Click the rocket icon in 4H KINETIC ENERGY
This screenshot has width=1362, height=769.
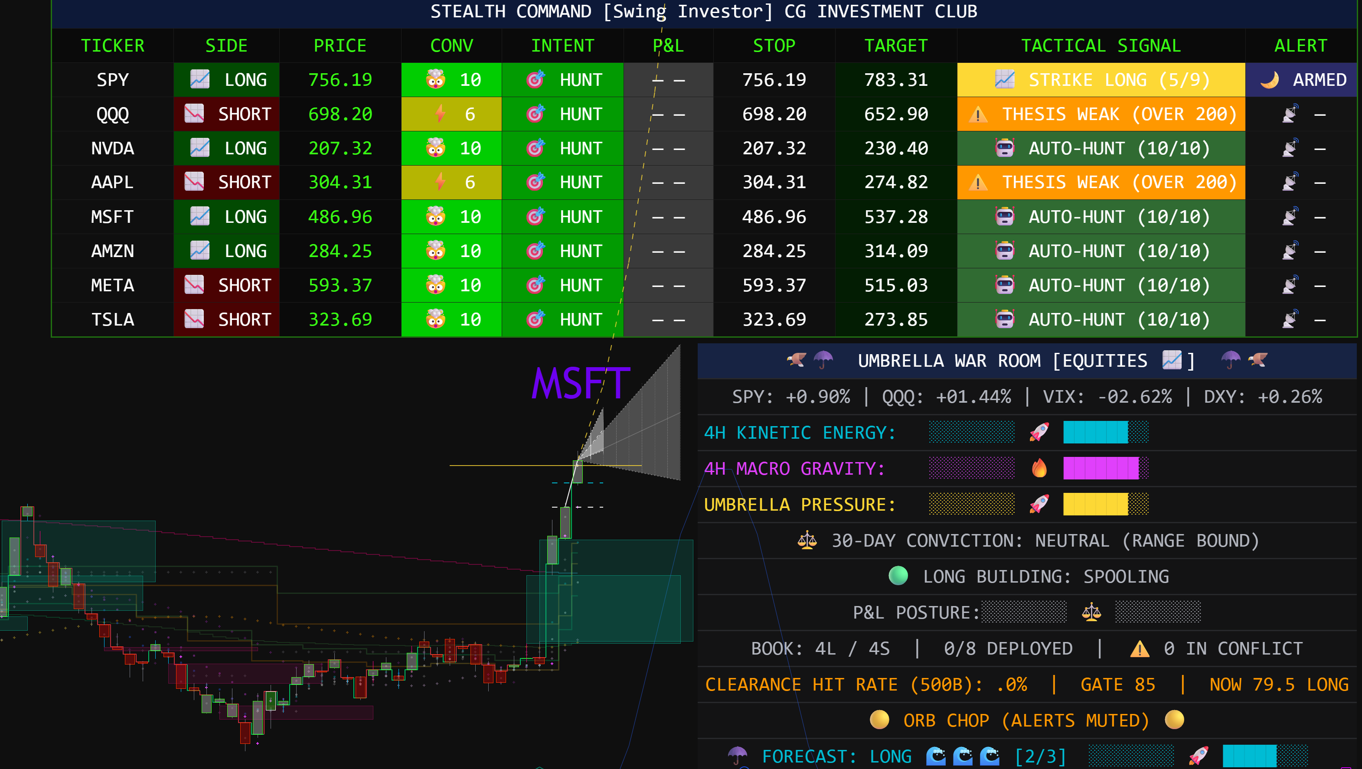pyautogui.click(x=1039, y=432)
